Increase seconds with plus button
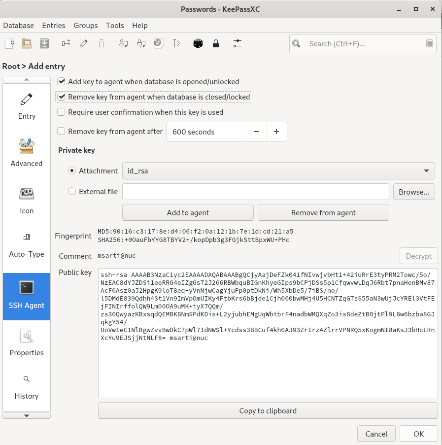The height and width of the screenshot is (445, 442). [x=276, y=132]
